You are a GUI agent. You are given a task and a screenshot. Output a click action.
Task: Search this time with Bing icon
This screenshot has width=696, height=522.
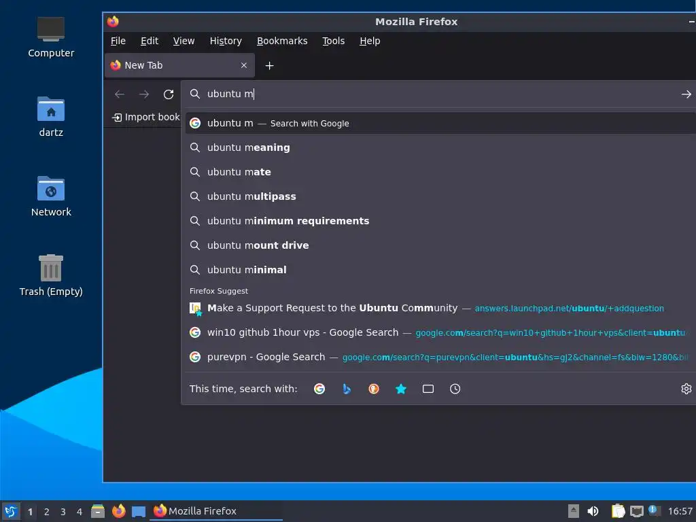pos(347,389)
